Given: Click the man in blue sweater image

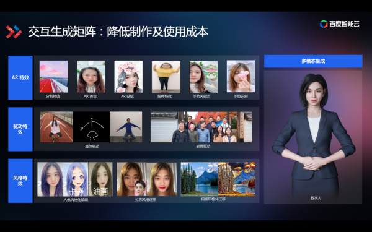Looking at the screenshot, I should tap(126, 127).
